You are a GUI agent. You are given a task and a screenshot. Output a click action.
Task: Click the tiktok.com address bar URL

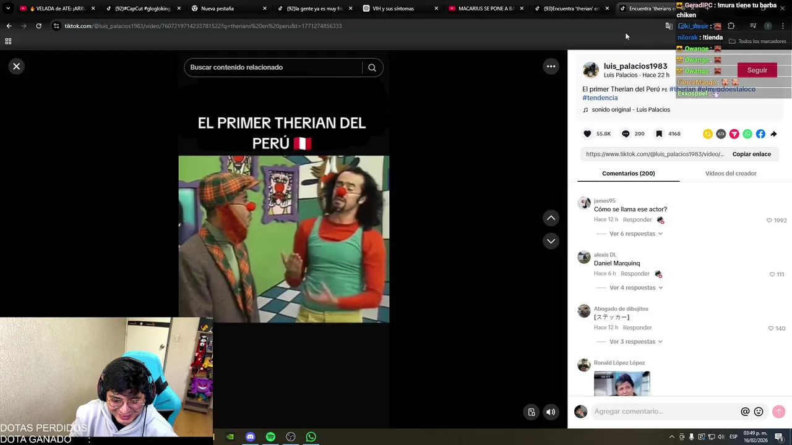tap(203, 26)
